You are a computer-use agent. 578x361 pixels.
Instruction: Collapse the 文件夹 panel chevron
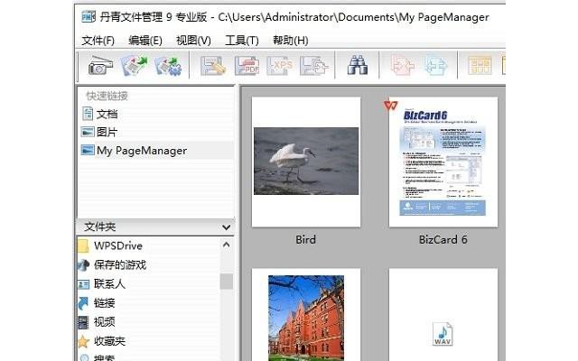pos(227,227)
